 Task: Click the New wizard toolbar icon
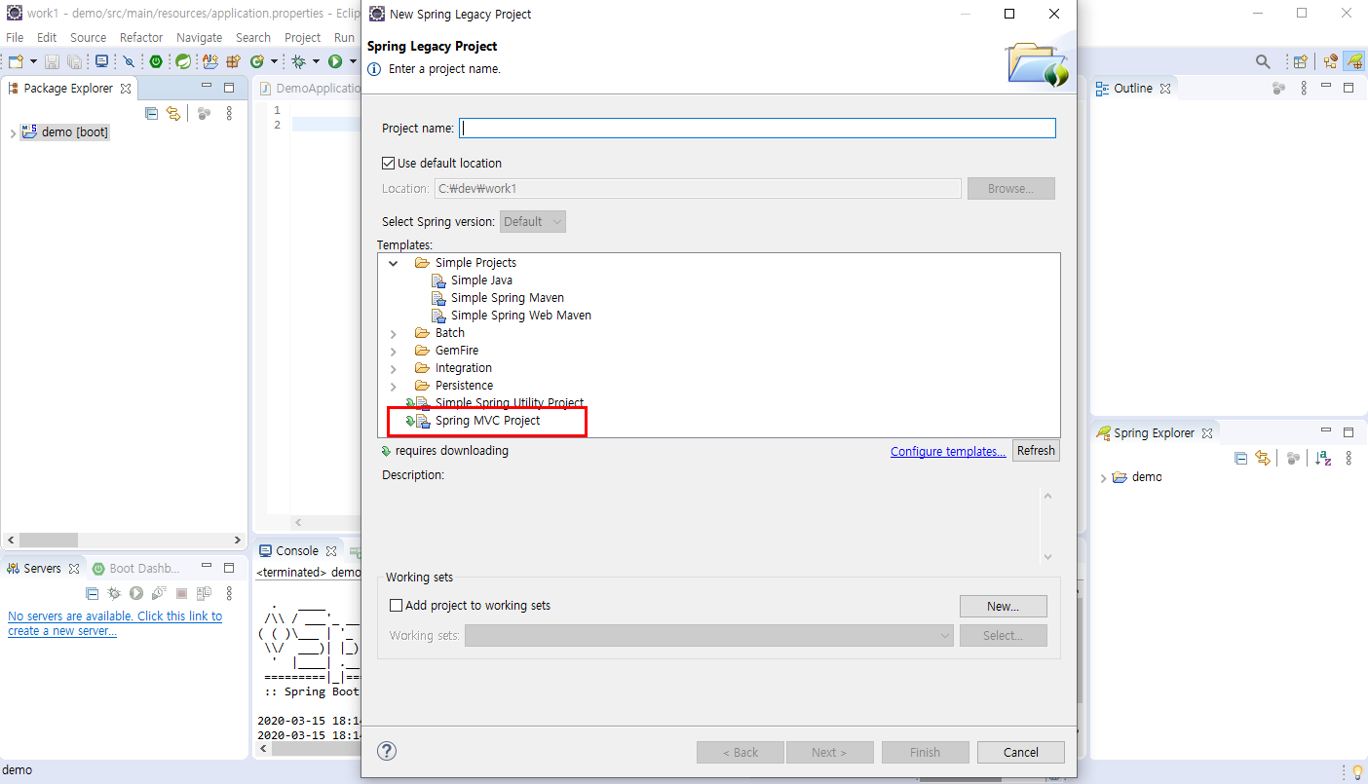[x=16, y=61]
